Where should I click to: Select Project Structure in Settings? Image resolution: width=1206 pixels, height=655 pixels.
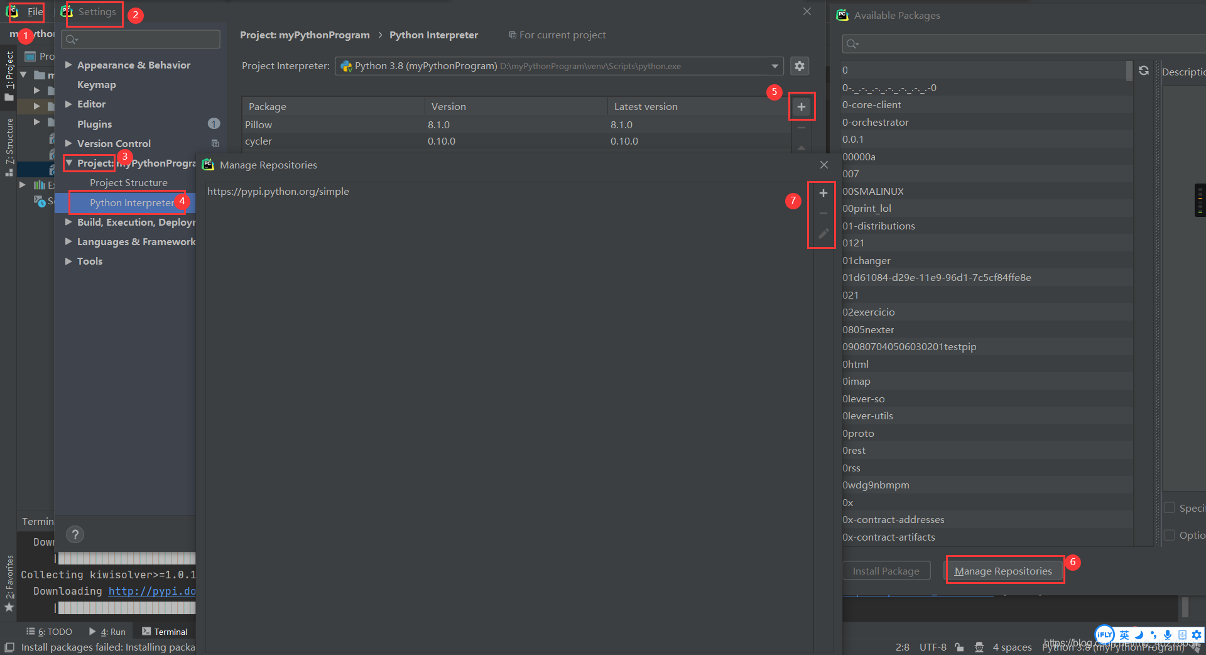pyautogui.click(x=129, y=182)
